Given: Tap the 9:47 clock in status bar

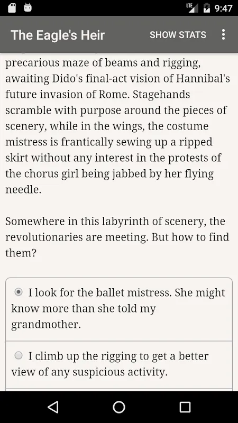Looking at the screenshot, I should coord(223,8).
